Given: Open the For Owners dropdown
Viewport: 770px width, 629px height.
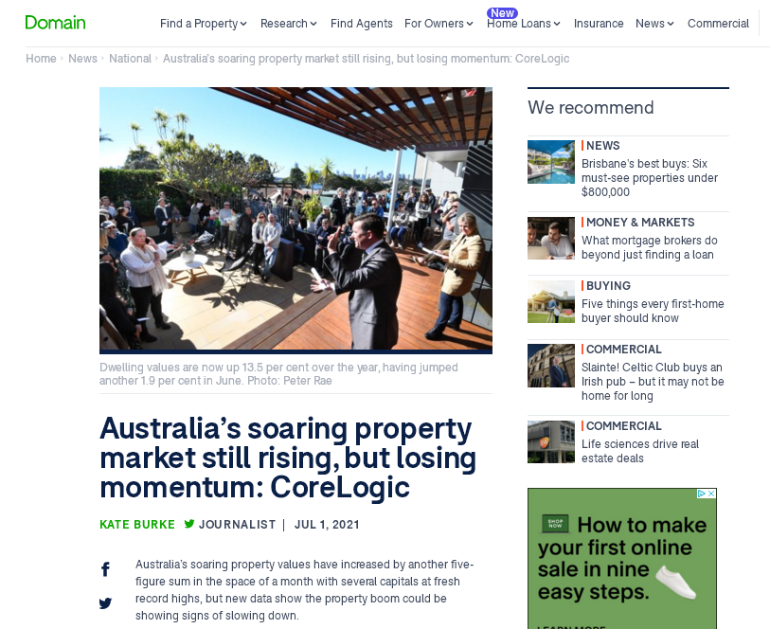Looking at the screenshot, I should pos(439,24).
